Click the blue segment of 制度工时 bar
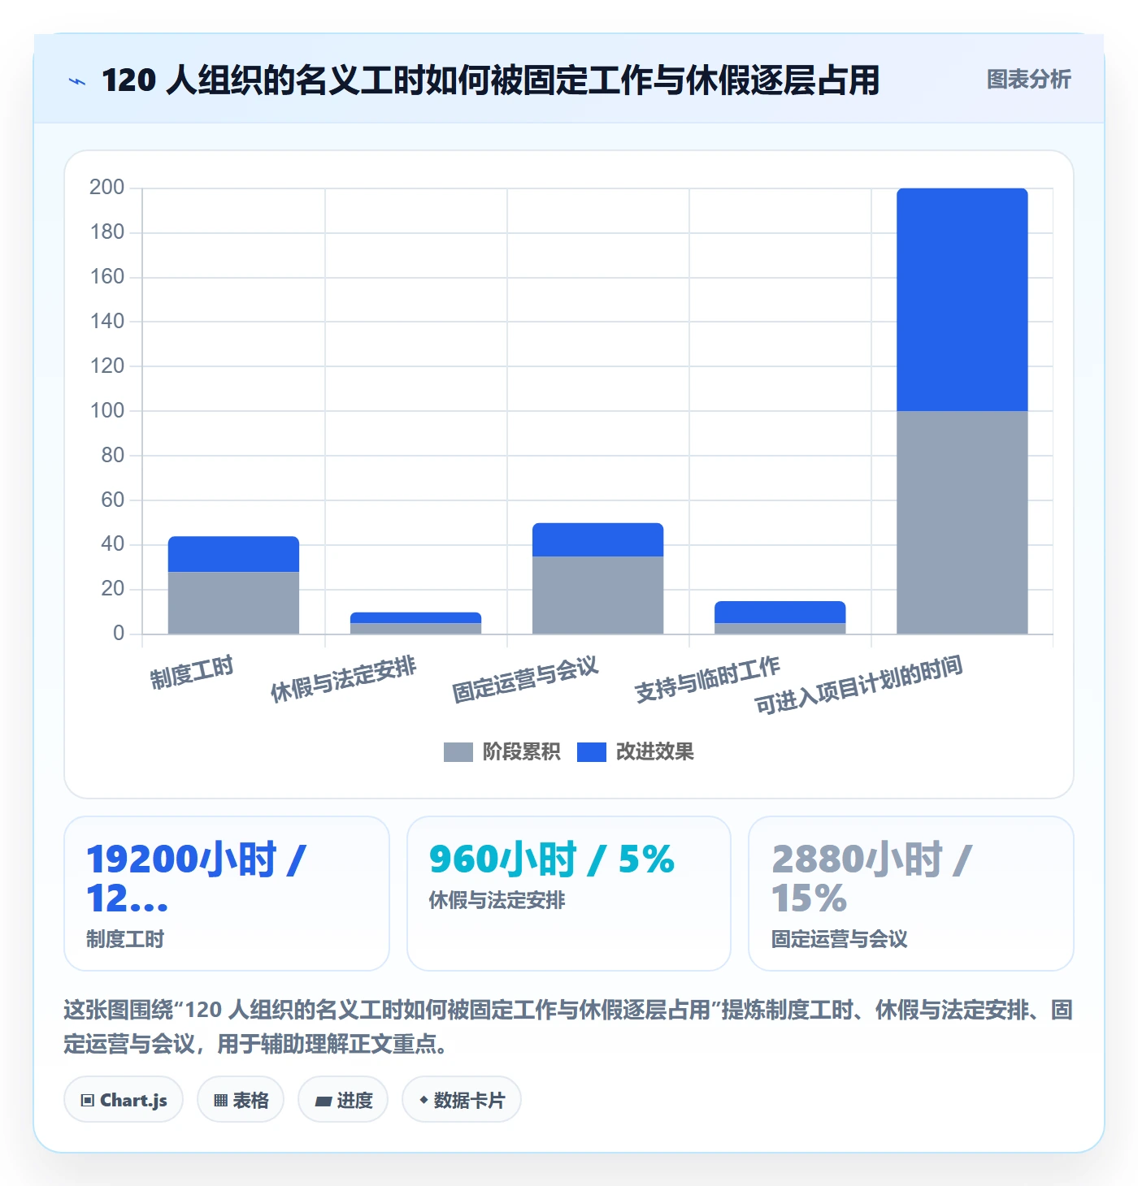Image resolution: width=1138 pixels, height=1186 pixels. pyautogui.click(x=233, y=554)
